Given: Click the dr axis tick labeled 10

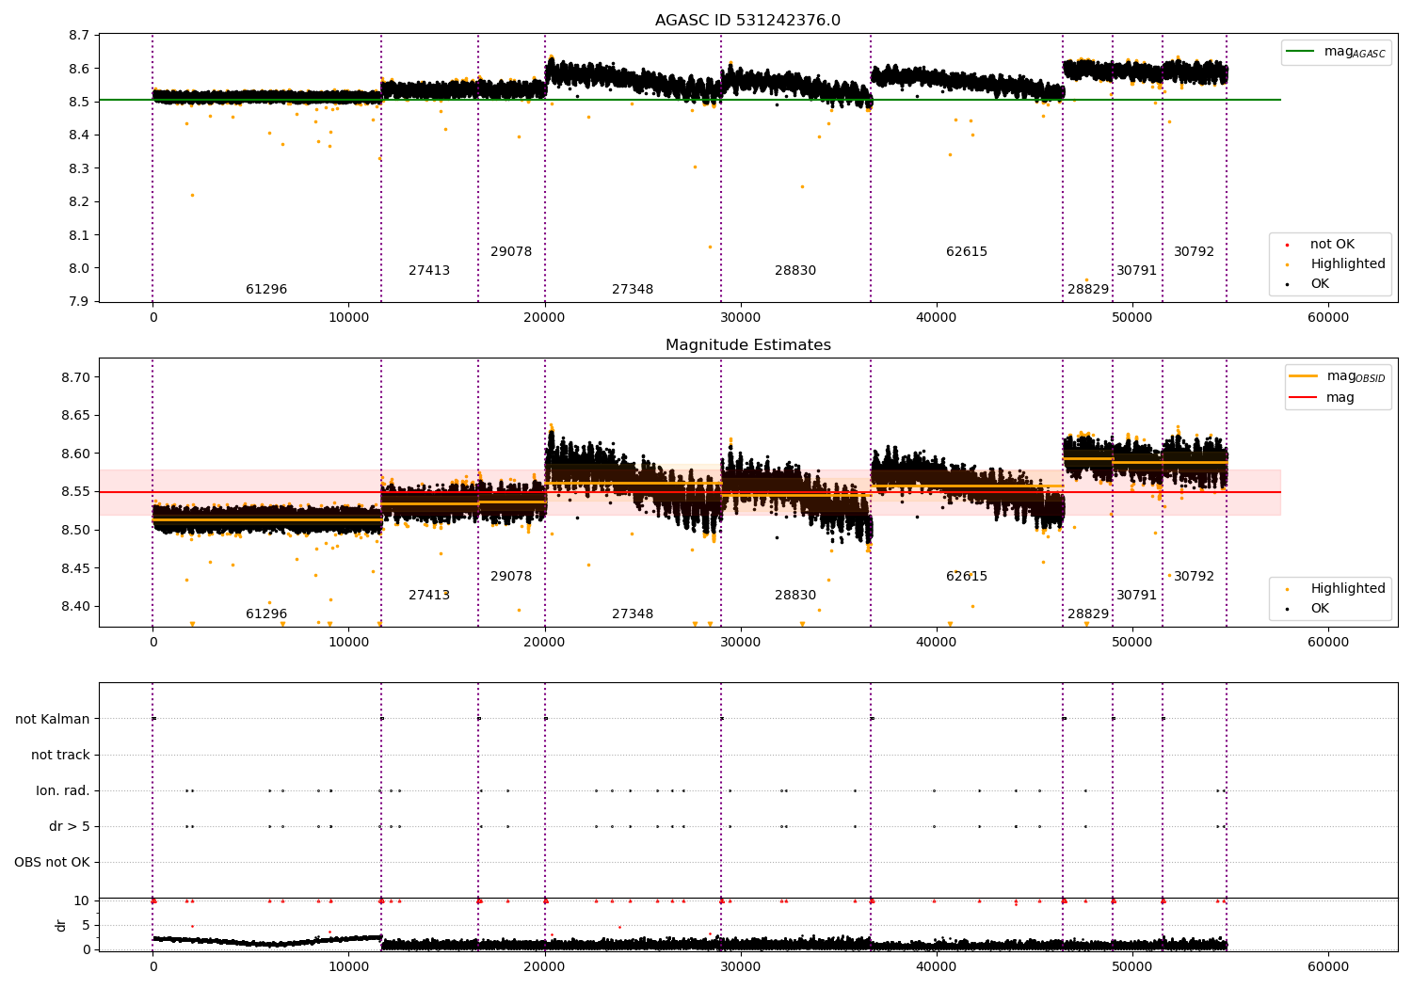Looking at the screenshot, I should (x=82, y=900).
